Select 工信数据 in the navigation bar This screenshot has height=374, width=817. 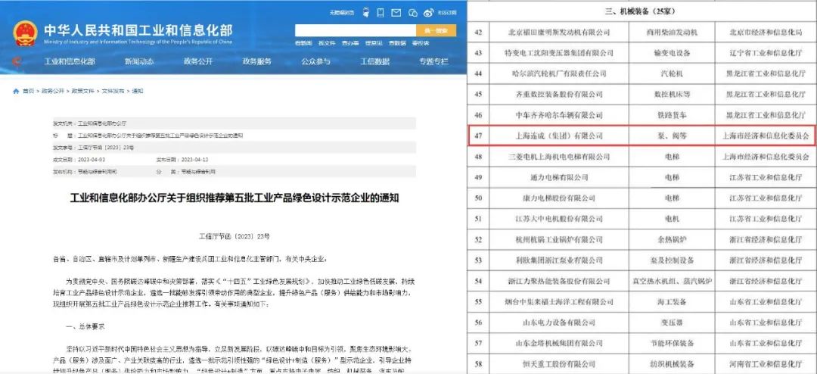coord(374,62)
